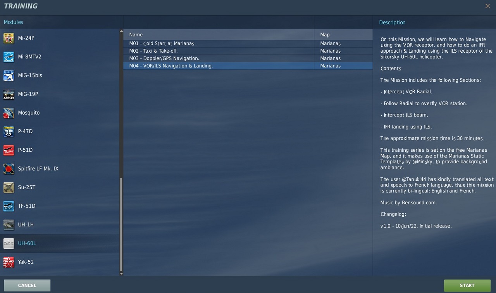
Task: Click the Spitfire LF Mk. IX icon
Action: [x=9, y=169]
